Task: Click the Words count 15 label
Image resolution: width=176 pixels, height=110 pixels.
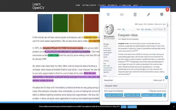Action: click(159, 80)
